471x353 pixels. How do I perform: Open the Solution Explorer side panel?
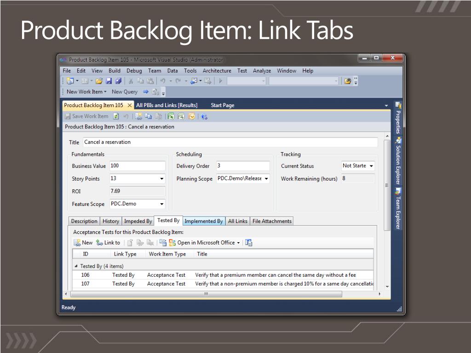click(398, 161)
